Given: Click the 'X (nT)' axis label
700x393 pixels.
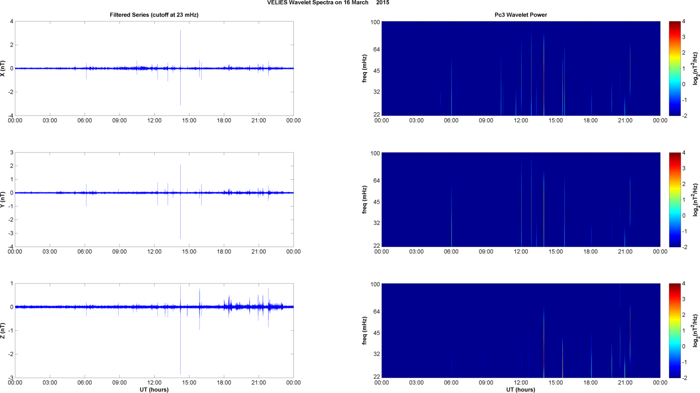Looking at the screenshot, I should point(3,68).
